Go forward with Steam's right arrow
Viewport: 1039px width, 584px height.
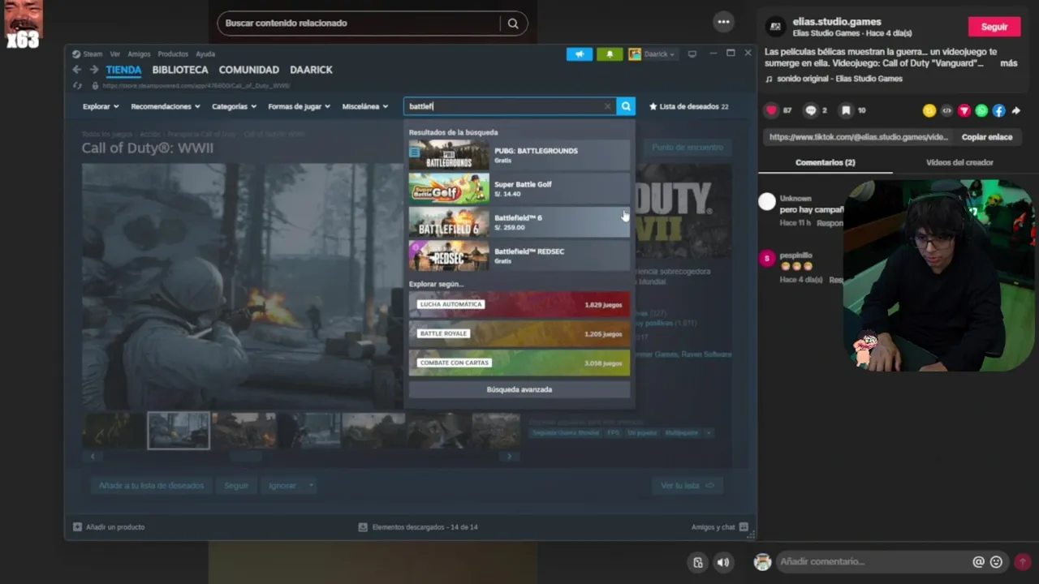[x=94, y=70]
